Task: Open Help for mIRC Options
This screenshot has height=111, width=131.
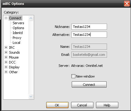Action: (107, 105)
